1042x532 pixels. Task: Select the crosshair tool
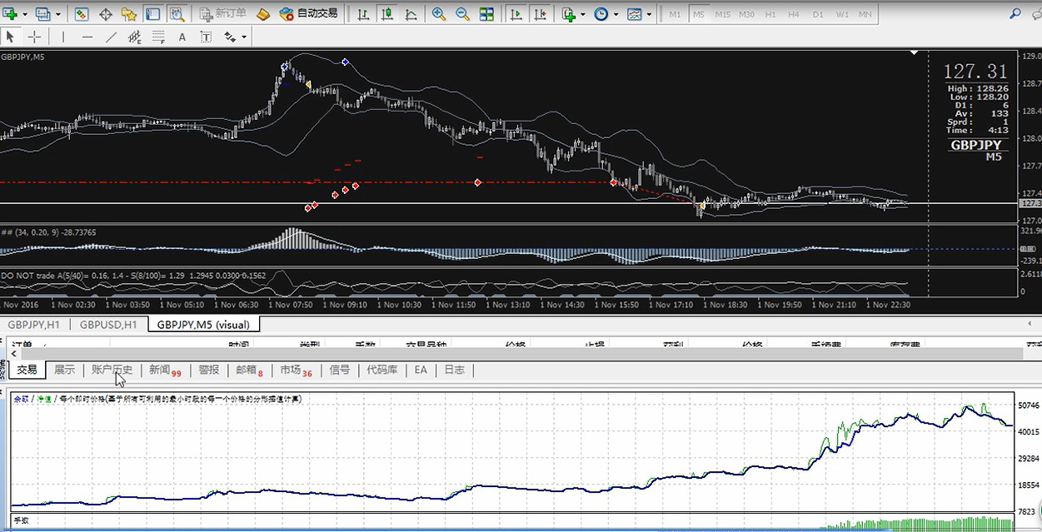coord(34,37)
